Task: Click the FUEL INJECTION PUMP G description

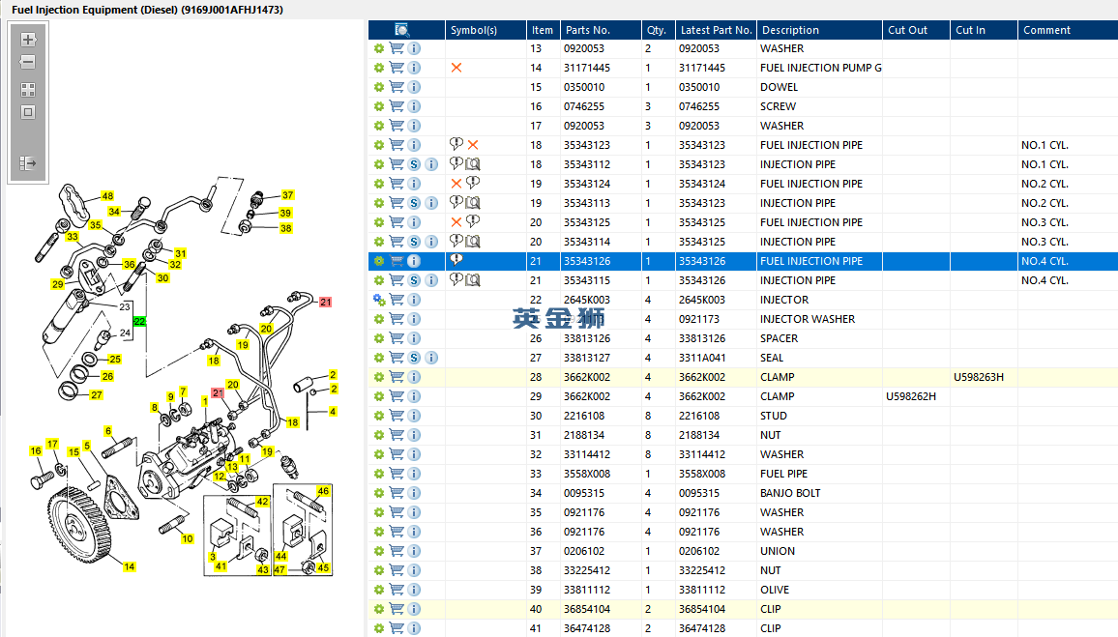Action: 821,68
